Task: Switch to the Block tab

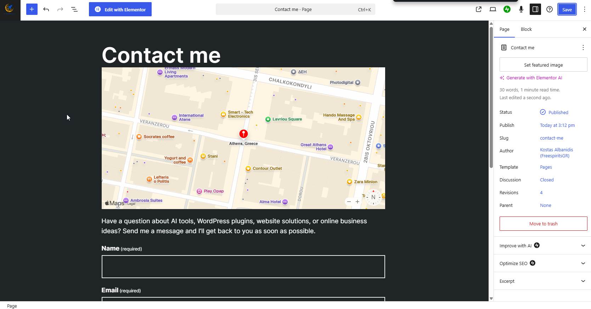Action: click(x=526, y=29)
